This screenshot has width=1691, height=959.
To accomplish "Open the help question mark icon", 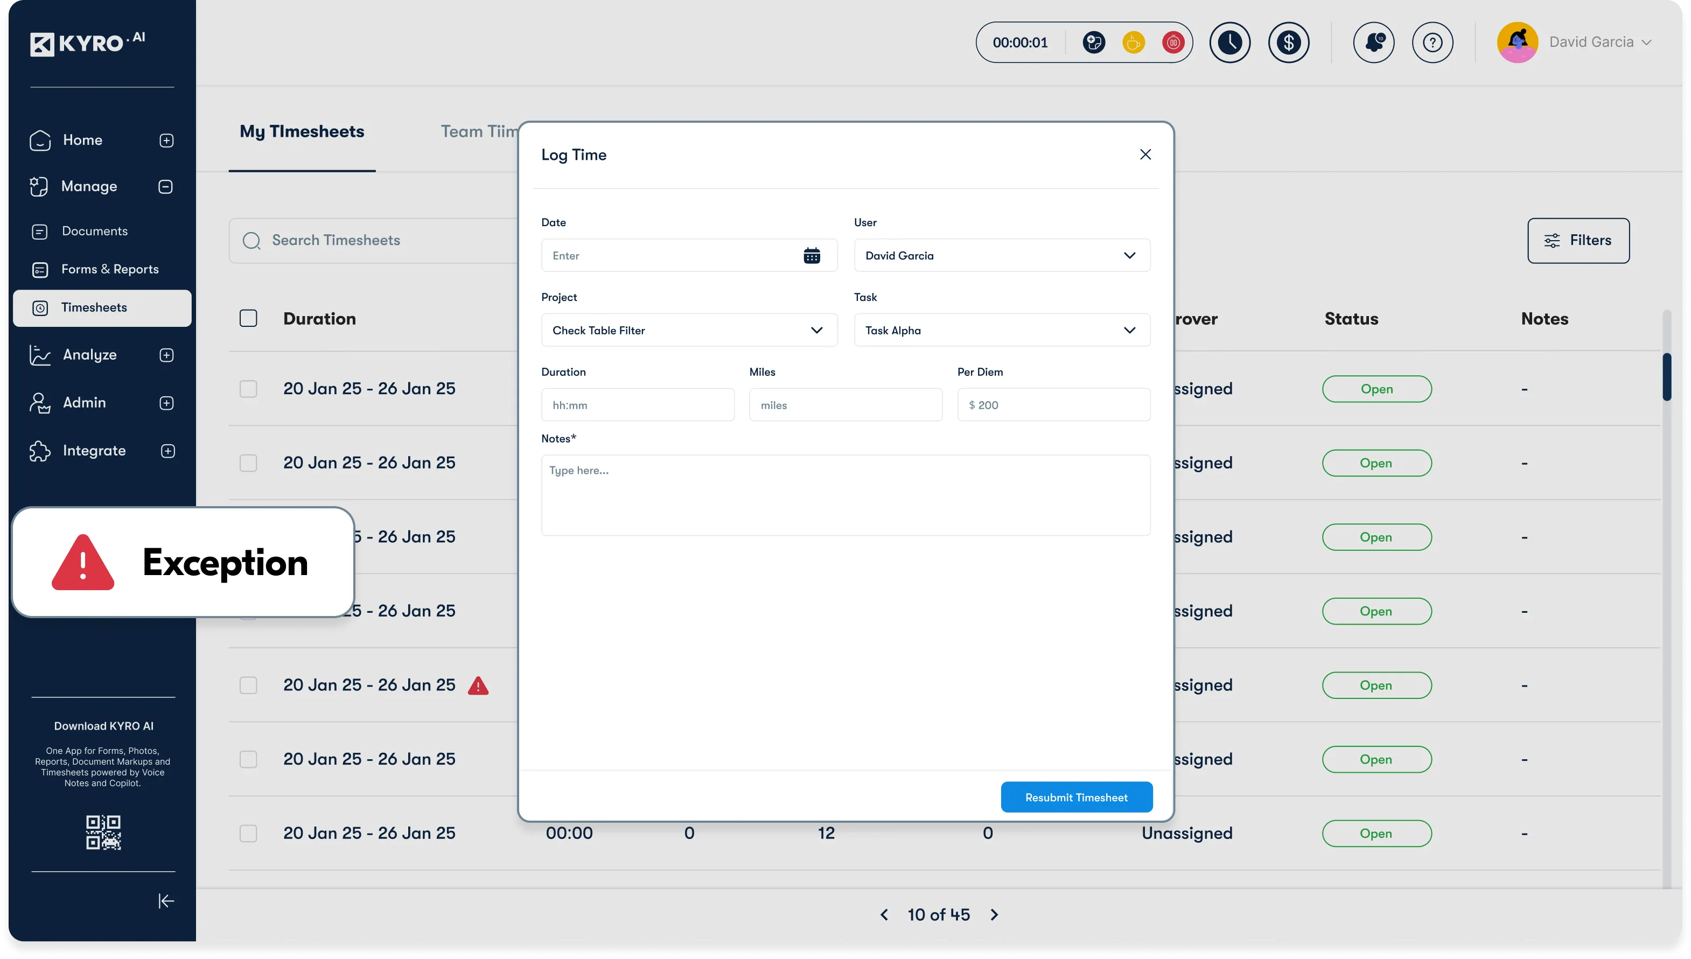I will point(1432,43).
